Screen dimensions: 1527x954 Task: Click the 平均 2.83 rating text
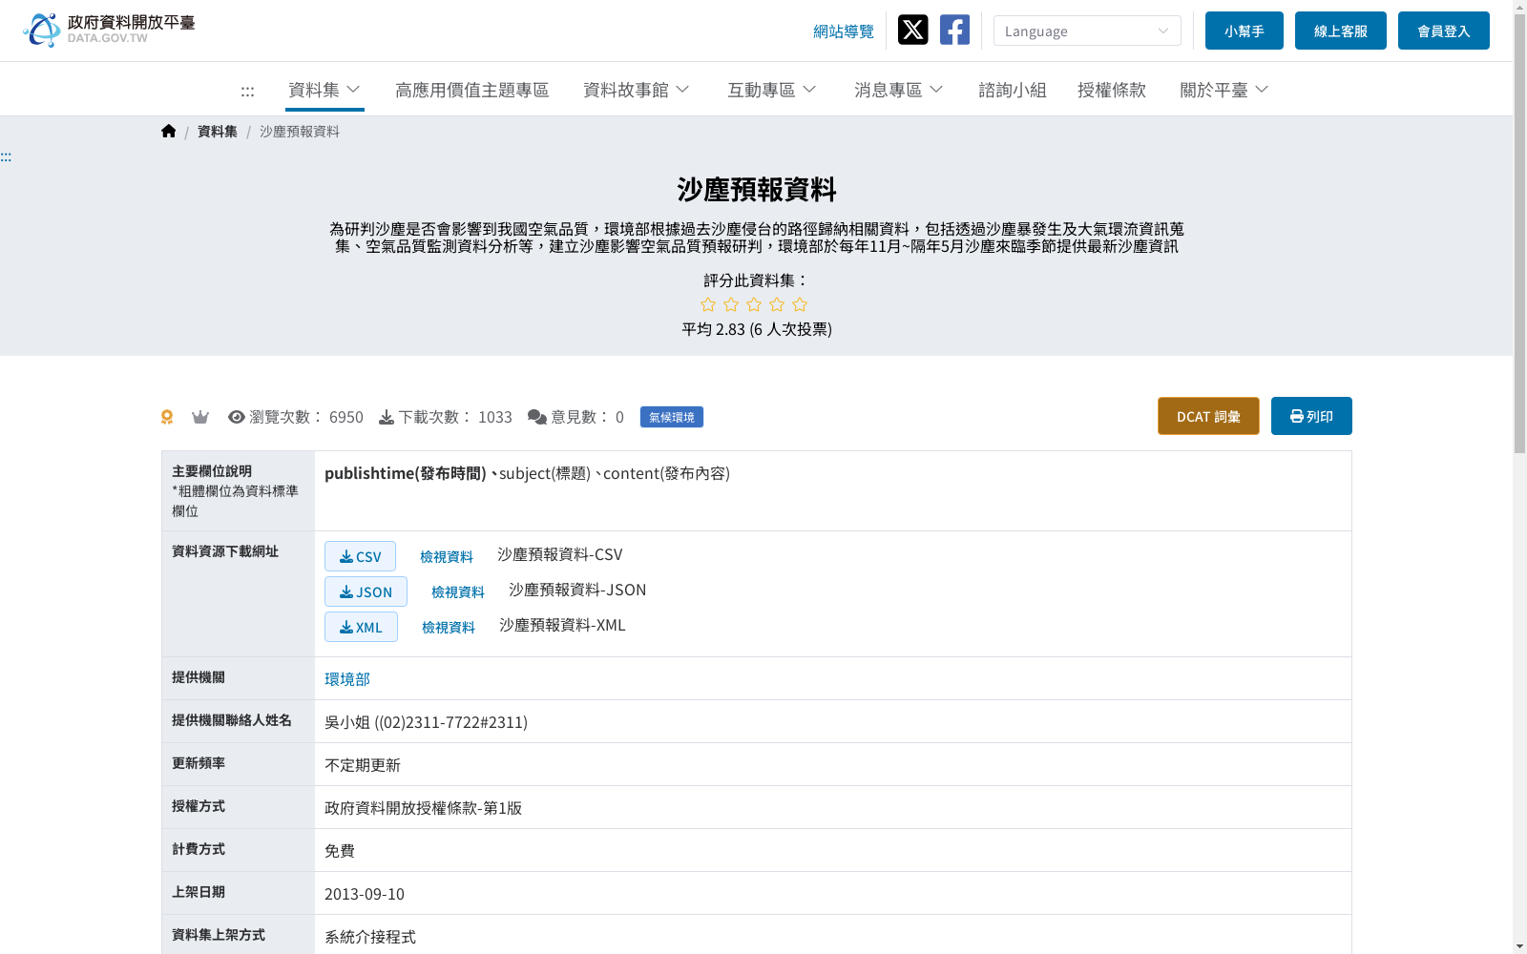click(757, 329)
